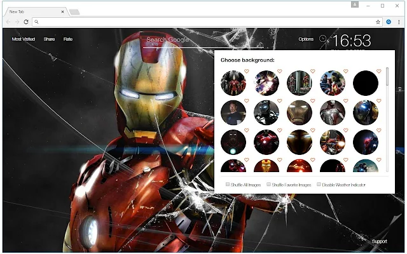Favorite the first thumbnail in bottom row
Image resolution: width=407 pixels, height=254 pixels.
(247, 160)
